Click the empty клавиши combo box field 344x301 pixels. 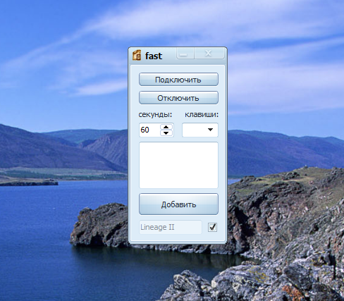(200, 130)
